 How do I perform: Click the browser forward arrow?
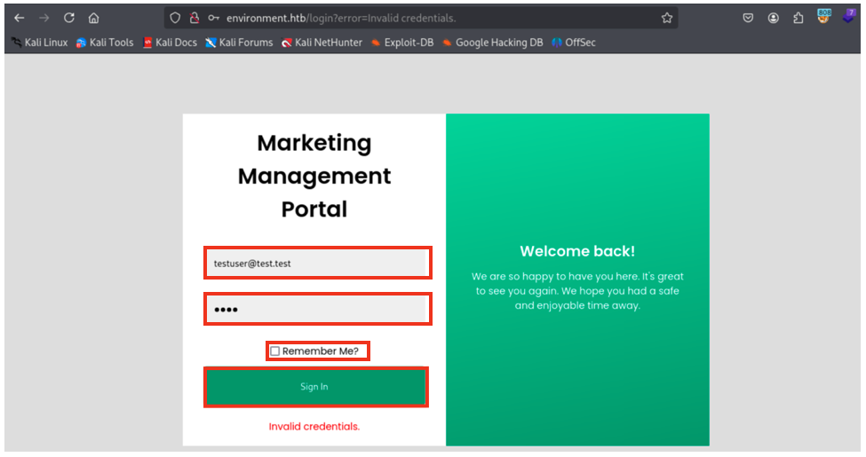[x=44, y=19]
